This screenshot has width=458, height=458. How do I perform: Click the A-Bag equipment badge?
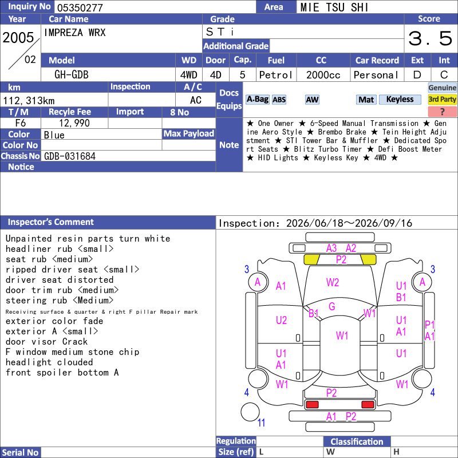pos(257,100)
